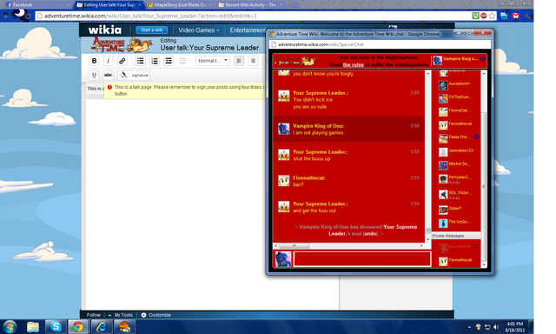Insert signature with the signature button
The image size is (556, 334).
pos(134,75)
